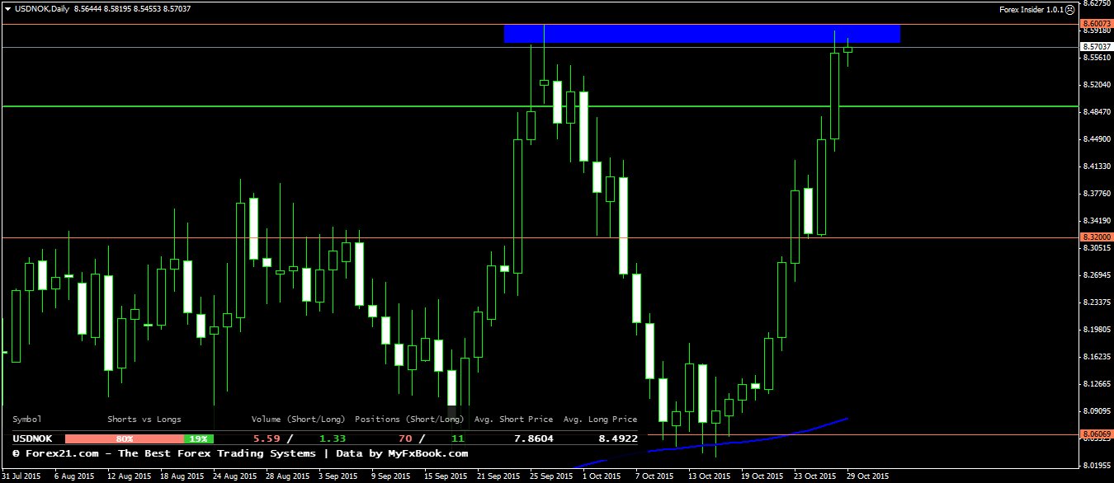Image resolution: width=1114 pixels, height=483 pixels.
Task: Click the Shorts vs Longs column header
Action: [x=144, y=420]
